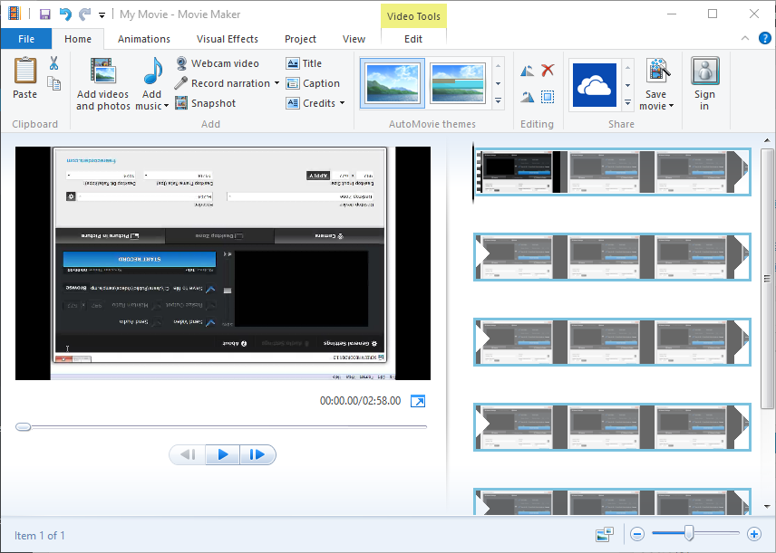The width and height of the screenshot is (776, 553).
Task: Click the zoom time scale slider
Action: (689, 534)
